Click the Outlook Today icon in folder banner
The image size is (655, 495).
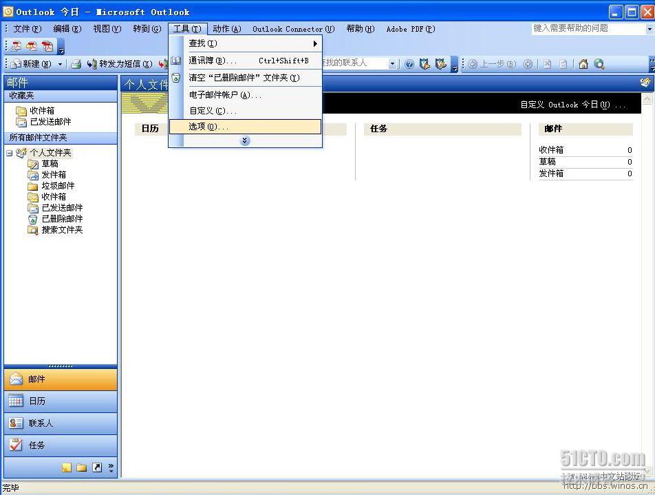(x=645, y=83)
